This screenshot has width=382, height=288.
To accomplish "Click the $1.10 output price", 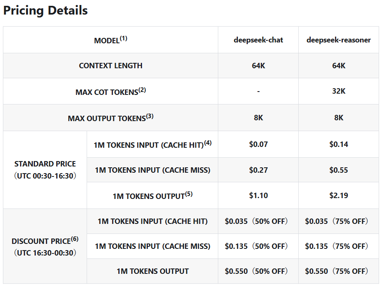I will 258,195.
